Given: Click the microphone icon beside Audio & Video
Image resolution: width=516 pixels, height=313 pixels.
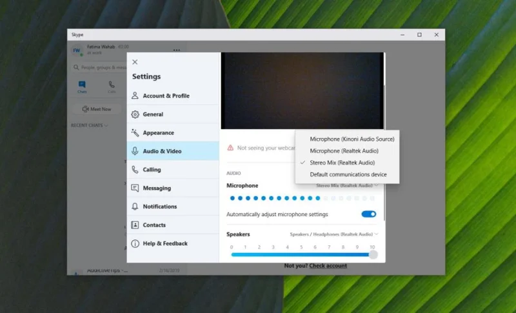Looking at the screenshot, I should coord(135,151).
